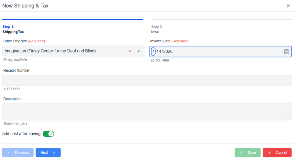Screen dimensions: 296x160
Task: Click the "Description" label
Action: 13,99
